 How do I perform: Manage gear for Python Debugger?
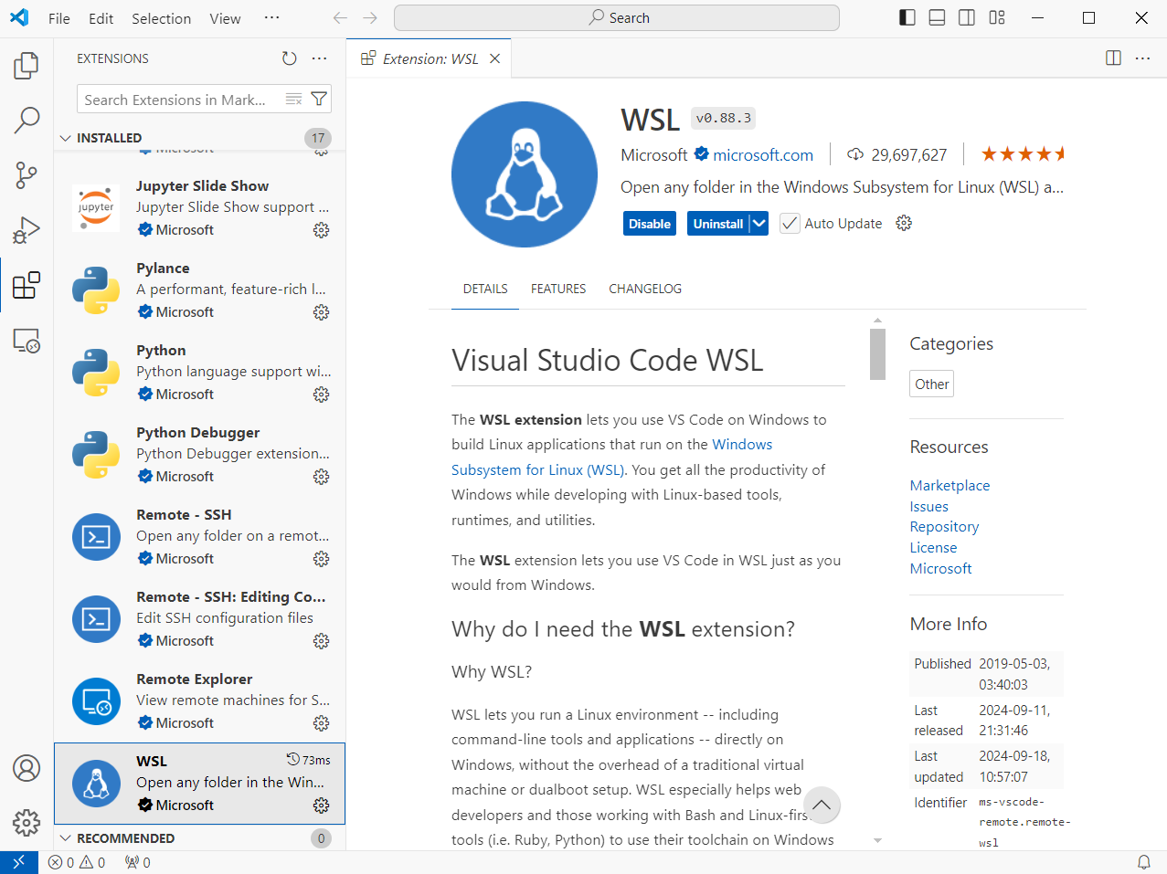pyautogui.click(x=321, y=477)
